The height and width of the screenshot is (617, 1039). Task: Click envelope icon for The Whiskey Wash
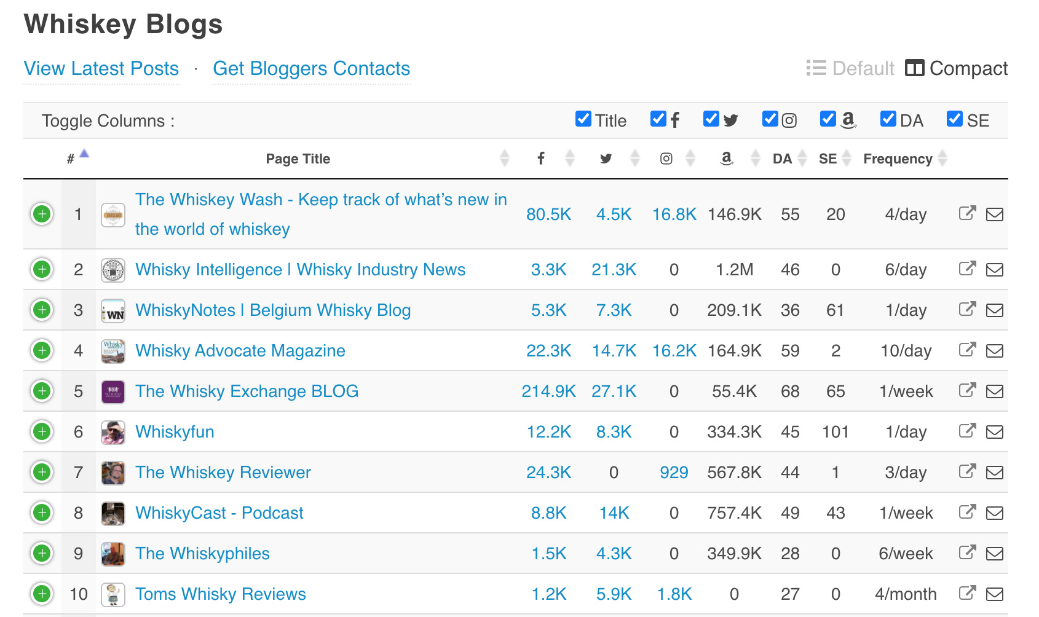click(995, 214)
